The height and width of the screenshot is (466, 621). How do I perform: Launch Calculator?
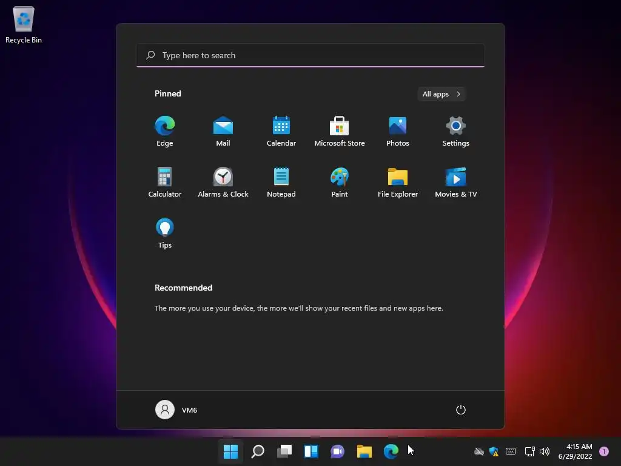(165, 182)
